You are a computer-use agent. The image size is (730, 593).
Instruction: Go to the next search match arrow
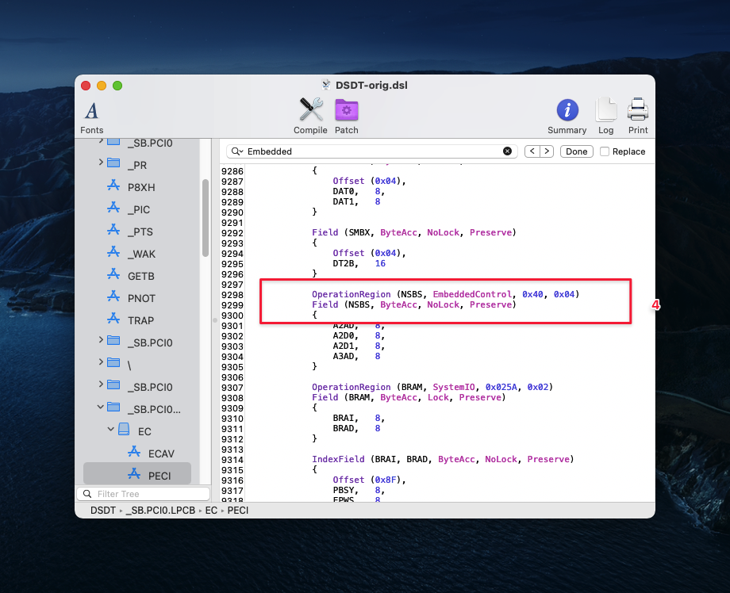click(546, 151)
